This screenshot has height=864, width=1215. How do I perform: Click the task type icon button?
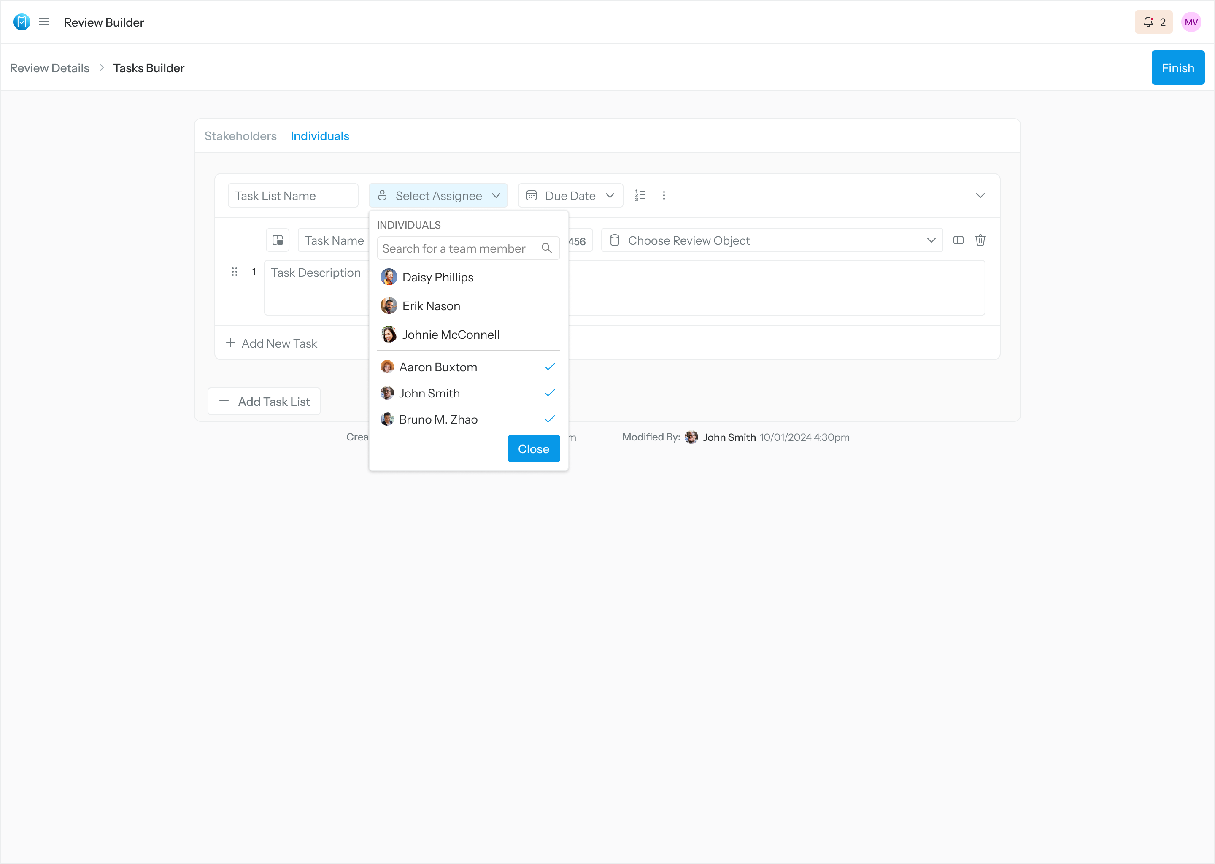pyautogui.click(x=277, y=240)
